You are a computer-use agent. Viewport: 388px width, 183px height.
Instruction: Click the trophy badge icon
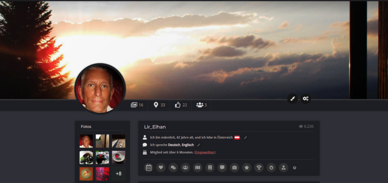[x=259, y=168]
